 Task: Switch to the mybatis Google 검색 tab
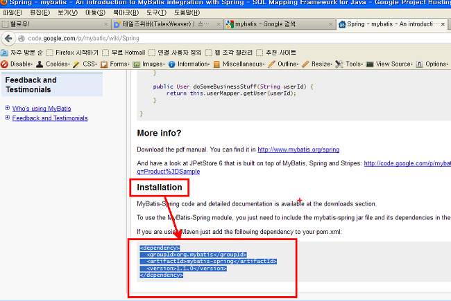[x=280, y=24]
